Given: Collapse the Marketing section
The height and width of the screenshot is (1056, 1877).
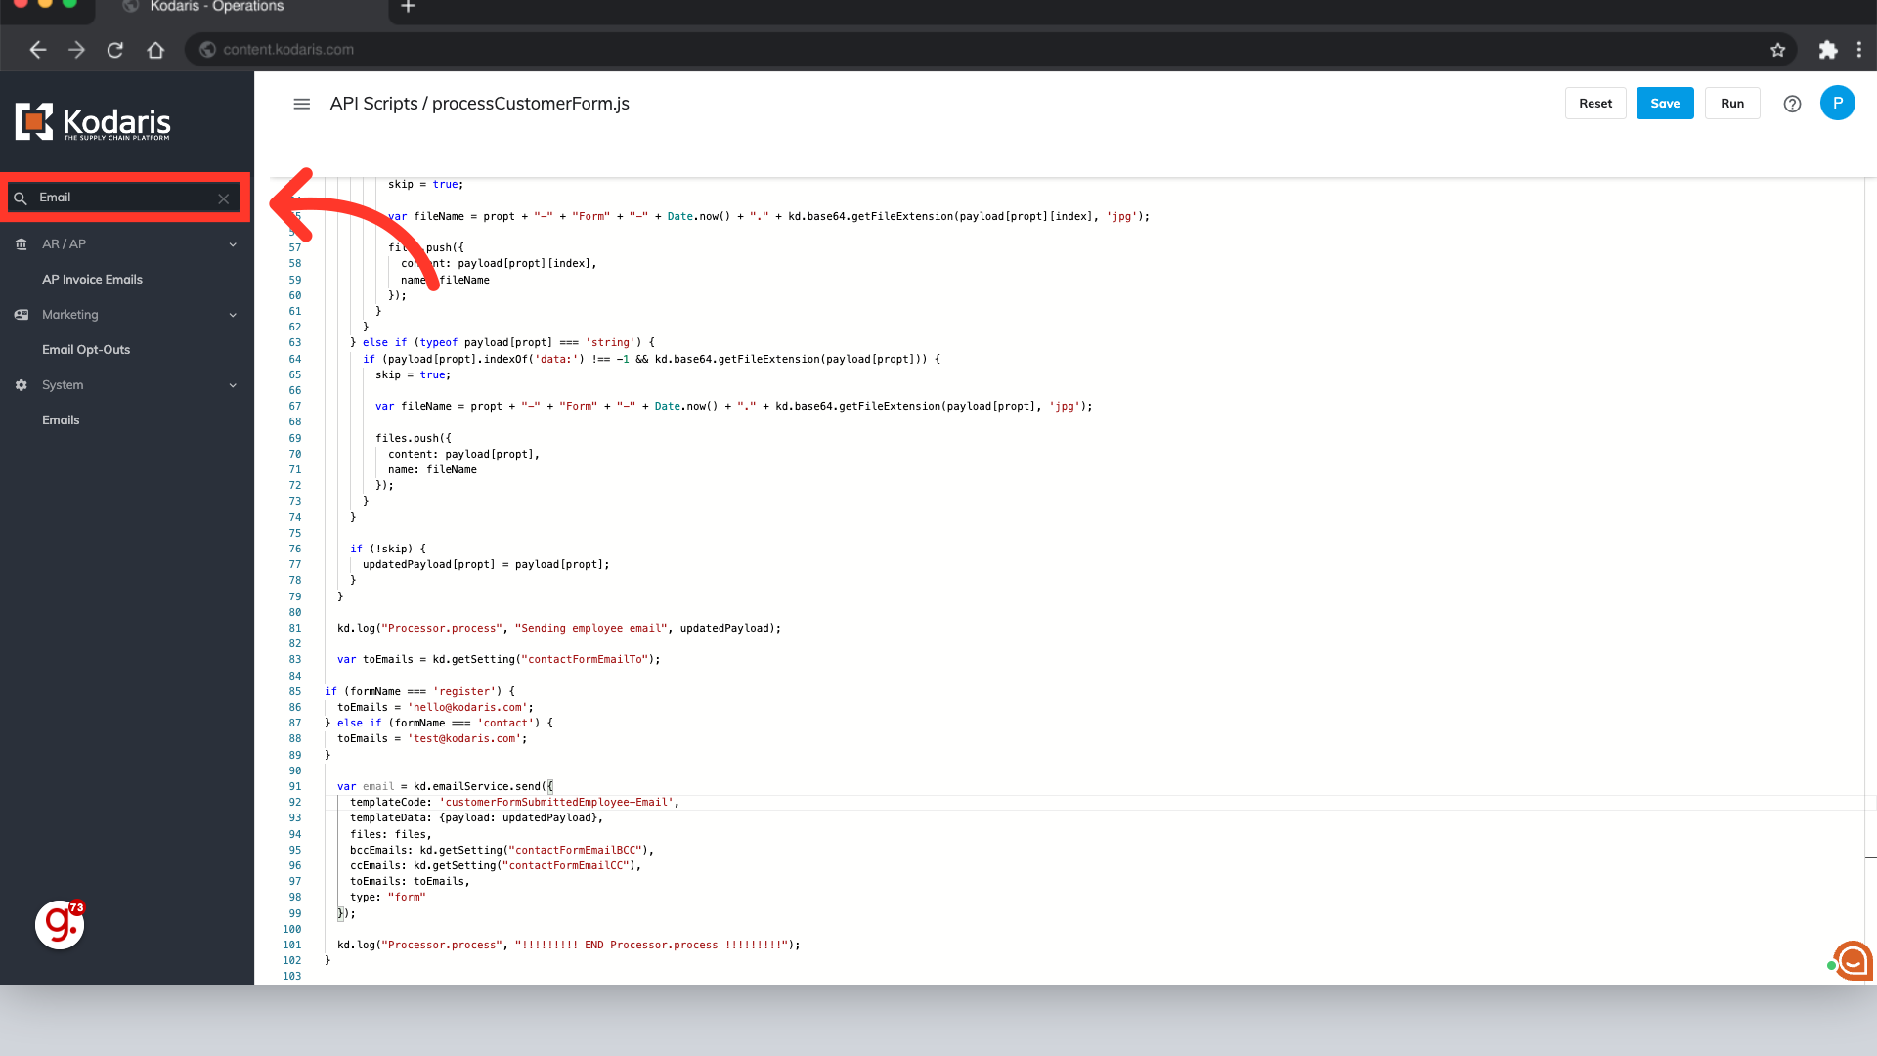Looking at the screenshot, I should 233,315.
